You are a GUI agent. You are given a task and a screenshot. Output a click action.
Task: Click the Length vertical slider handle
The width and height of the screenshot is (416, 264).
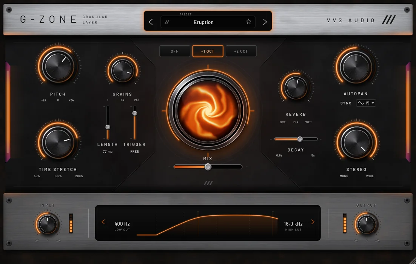pyautogui.click(x=108, y=127)
